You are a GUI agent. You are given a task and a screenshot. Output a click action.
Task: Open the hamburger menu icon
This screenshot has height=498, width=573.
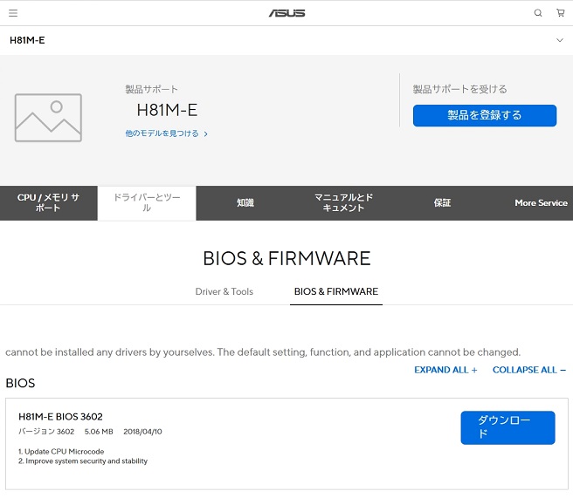pyautogui.click(x=13, y=13)
